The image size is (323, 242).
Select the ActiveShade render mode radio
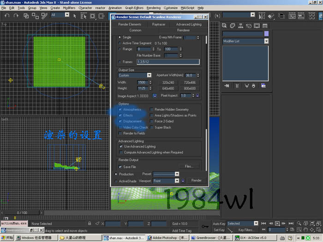[x=116, y=181]
